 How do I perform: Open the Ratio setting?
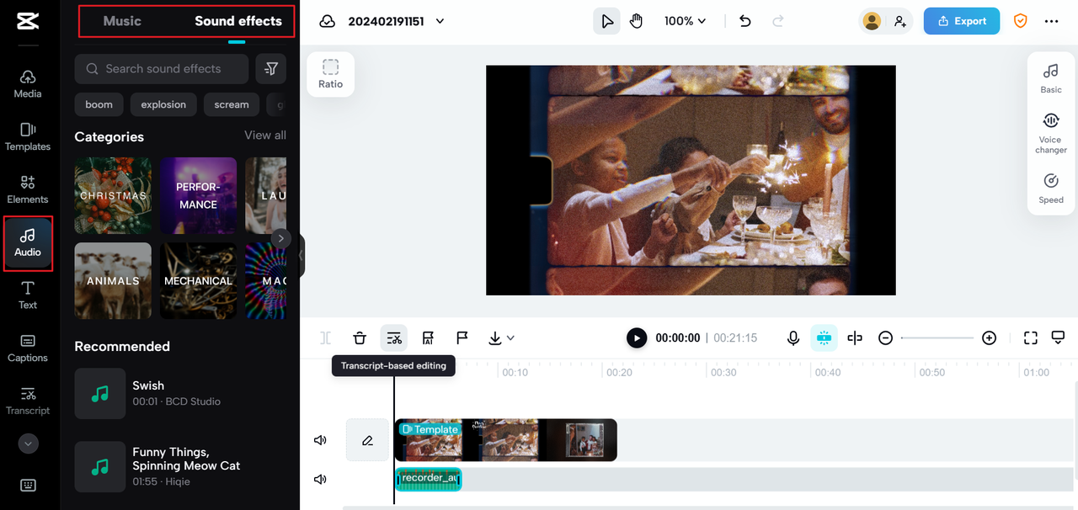point(330,74)
